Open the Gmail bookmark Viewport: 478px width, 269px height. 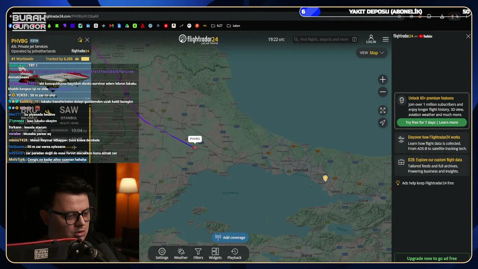click(111, 26)
